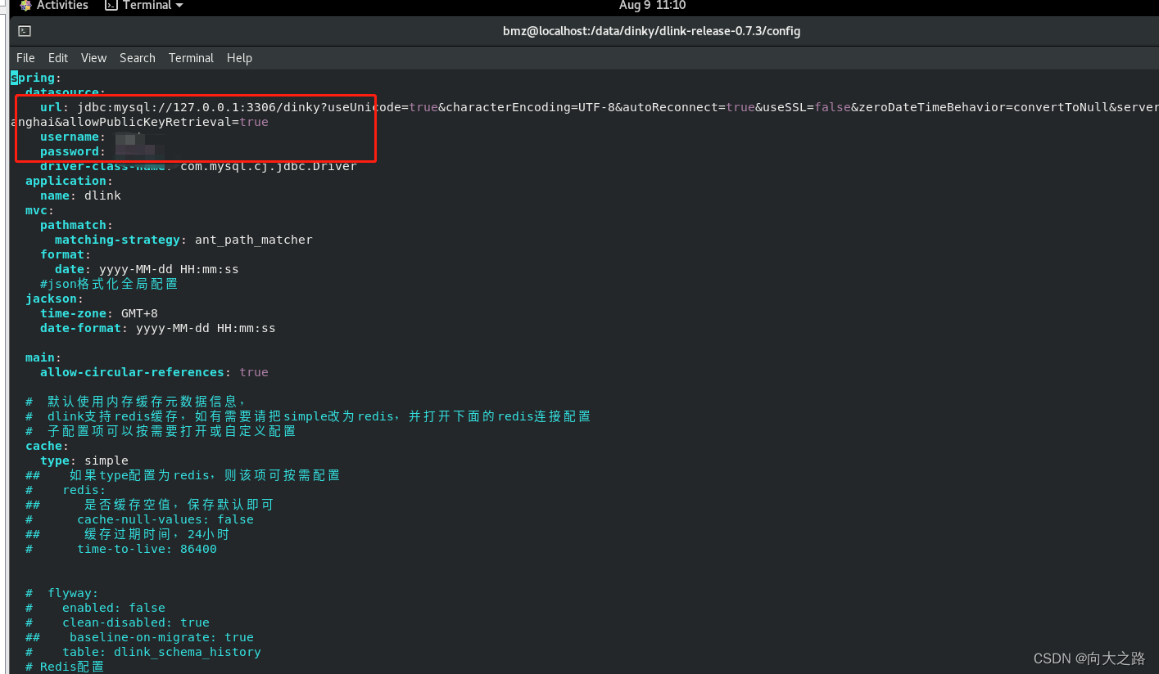This screenshot has width=1159, height=674.
Task: Select the username field in the config
Action: click(70, 137)
